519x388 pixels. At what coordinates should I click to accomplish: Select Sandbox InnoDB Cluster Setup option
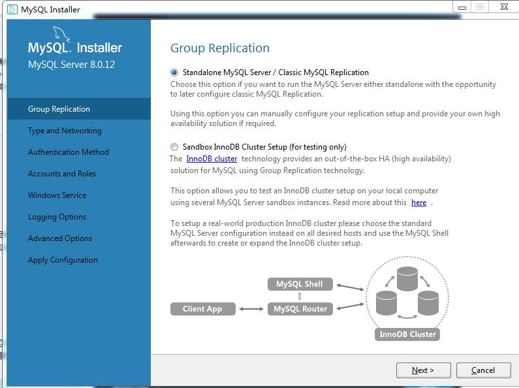point(174,147)
